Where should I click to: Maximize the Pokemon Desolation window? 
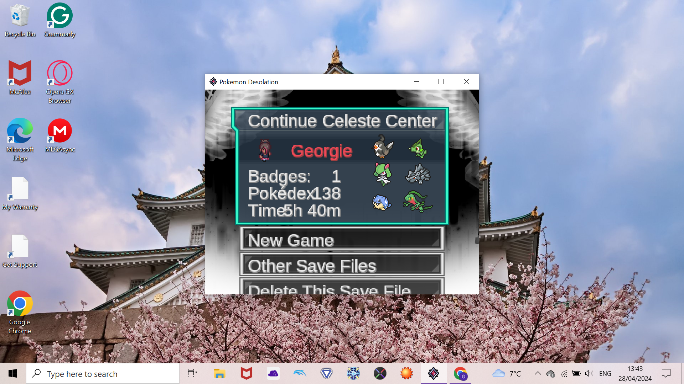tap(441, 82)
